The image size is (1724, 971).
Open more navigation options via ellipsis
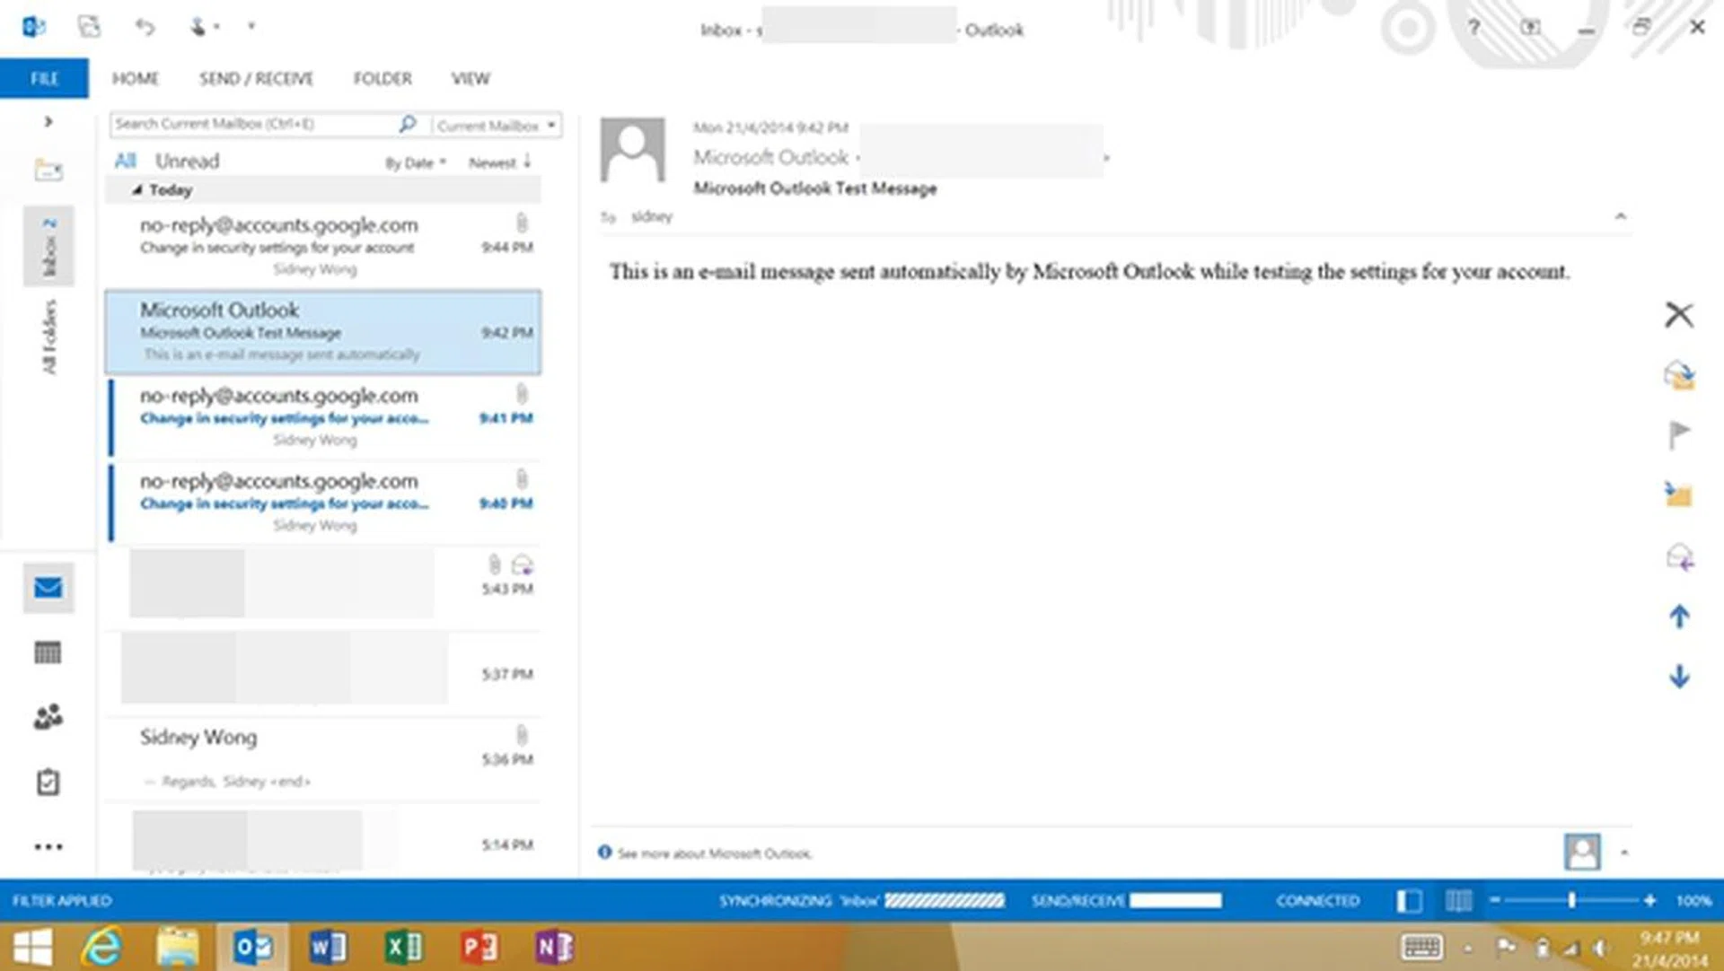(x=47, y=845)
